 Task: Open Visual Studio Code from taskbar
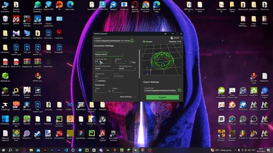[66, 150]
